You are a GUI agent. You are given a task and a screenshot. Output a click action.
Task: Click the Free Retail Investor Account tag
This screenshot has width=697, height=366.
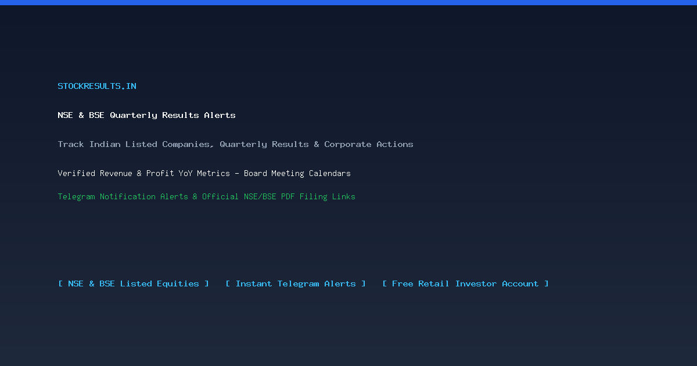(465, 284)
